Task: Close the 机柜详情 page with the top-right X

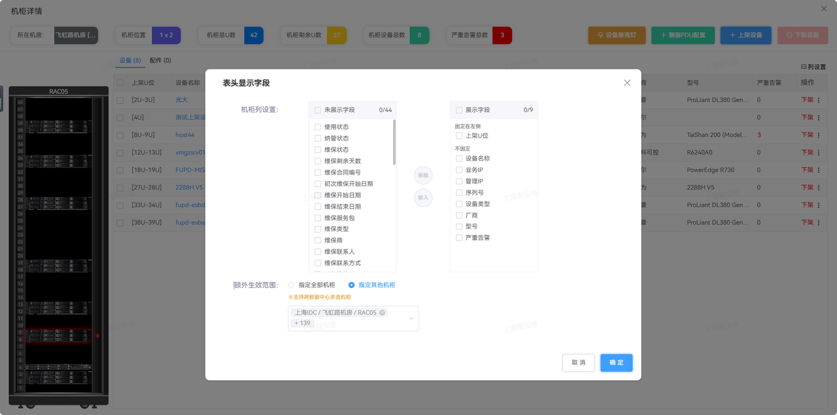Action: point(824,9)
